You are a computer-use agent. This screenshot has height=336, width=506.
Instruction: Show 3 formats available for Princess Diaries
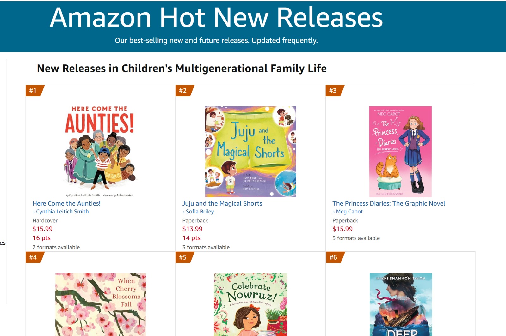356,238
